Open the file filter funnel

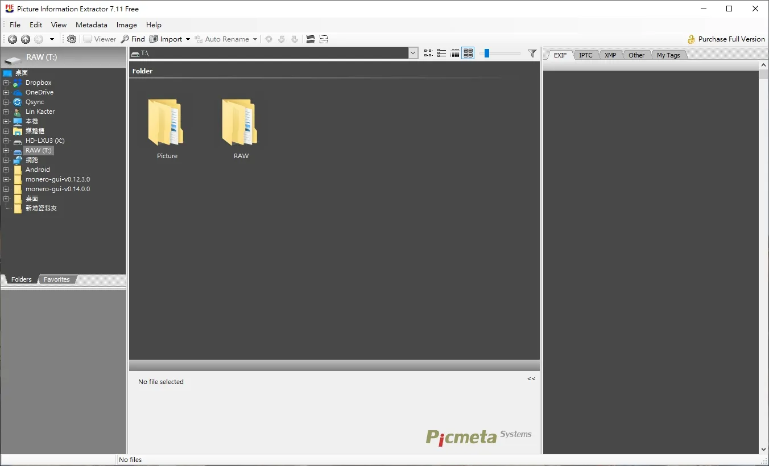(532, 53)
